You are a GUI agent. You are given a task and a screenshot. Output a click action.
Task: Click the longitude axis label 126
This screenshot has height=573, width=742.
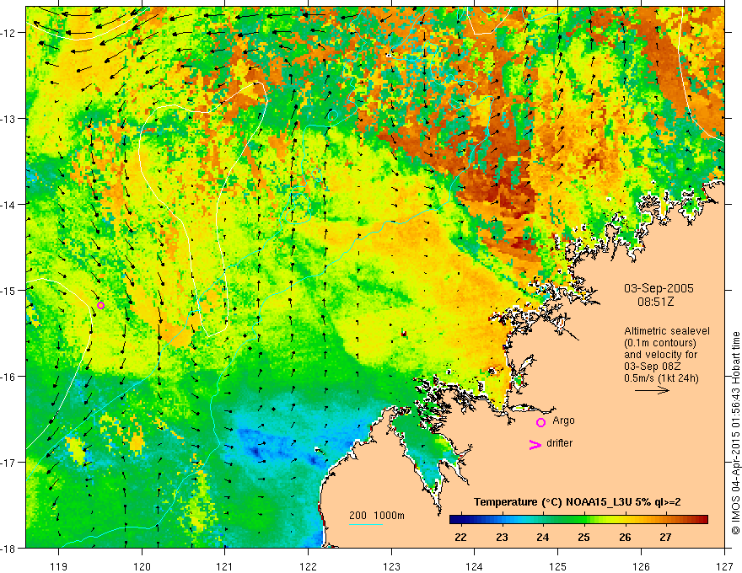point(641,566)
